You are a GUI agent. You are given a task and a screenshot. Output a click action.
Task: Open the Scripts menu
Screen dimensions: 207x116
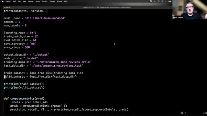(x=38, y=1)
